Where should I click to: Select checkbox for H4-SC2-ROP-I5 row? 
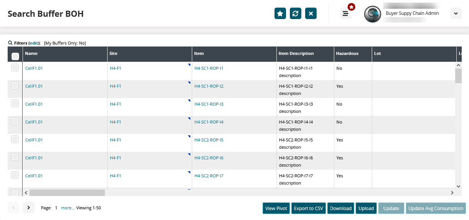[x=15, y=140]
